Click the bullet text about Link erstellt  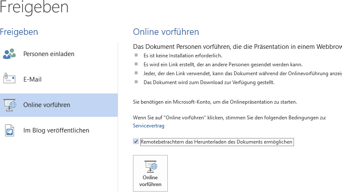click(x=223, y=65)
